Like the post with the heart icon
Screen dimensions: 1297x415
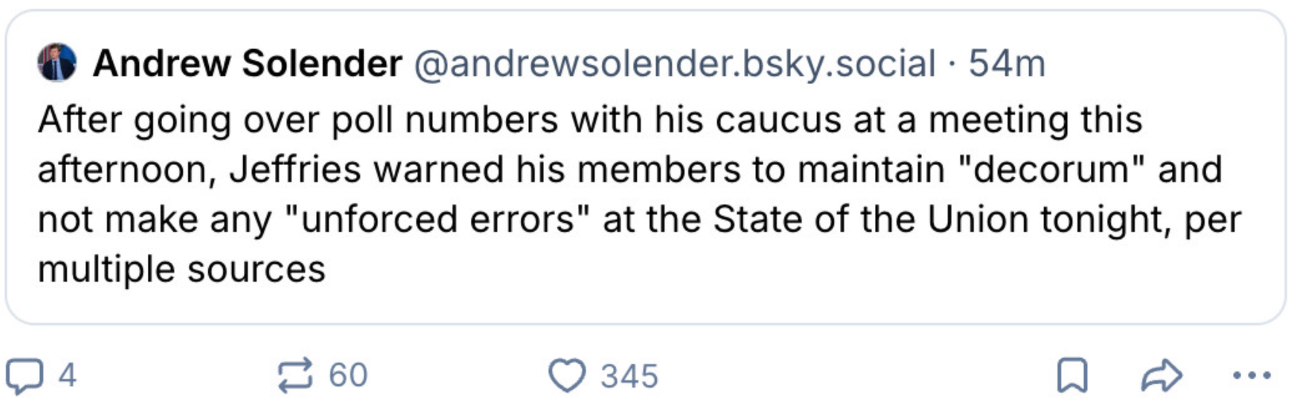pyautogui.click(x=567, y=376)
